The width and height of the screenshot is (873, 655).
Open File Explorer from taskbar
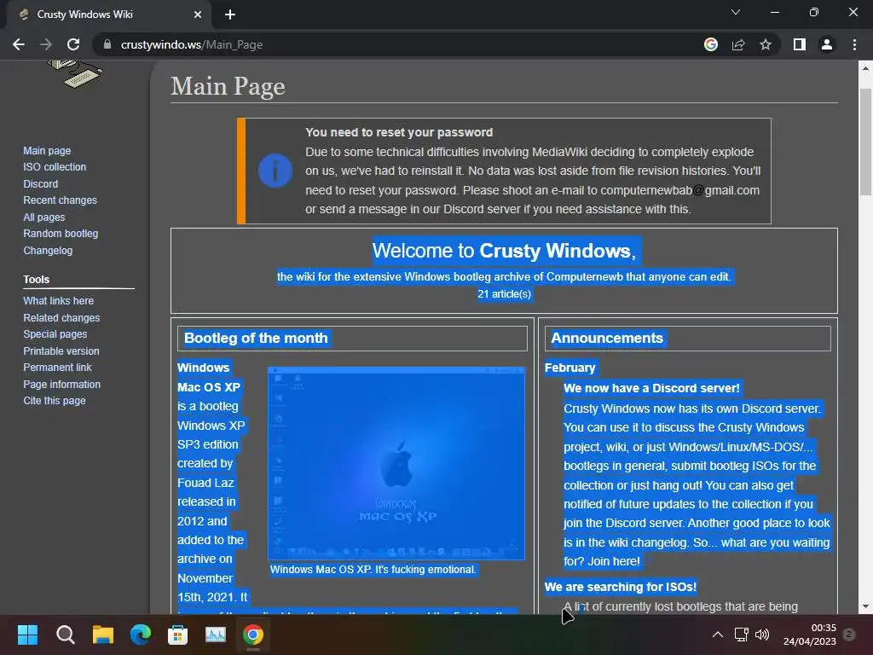103,635
